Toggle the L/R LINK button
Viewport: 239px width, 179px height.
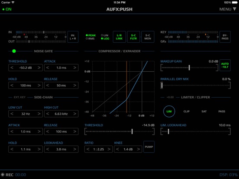coord(119,37)
